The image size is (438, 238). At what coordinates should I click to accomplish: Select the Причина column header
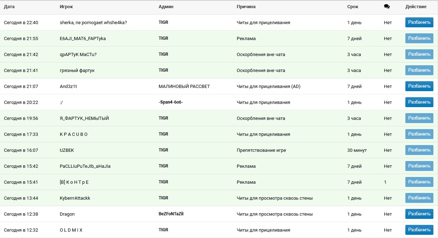246,7
